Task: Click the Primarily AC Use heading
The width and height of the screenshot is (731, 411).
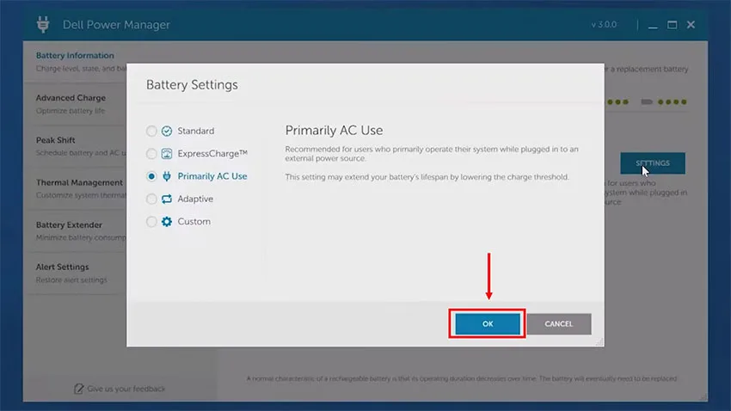Action: 334,131
